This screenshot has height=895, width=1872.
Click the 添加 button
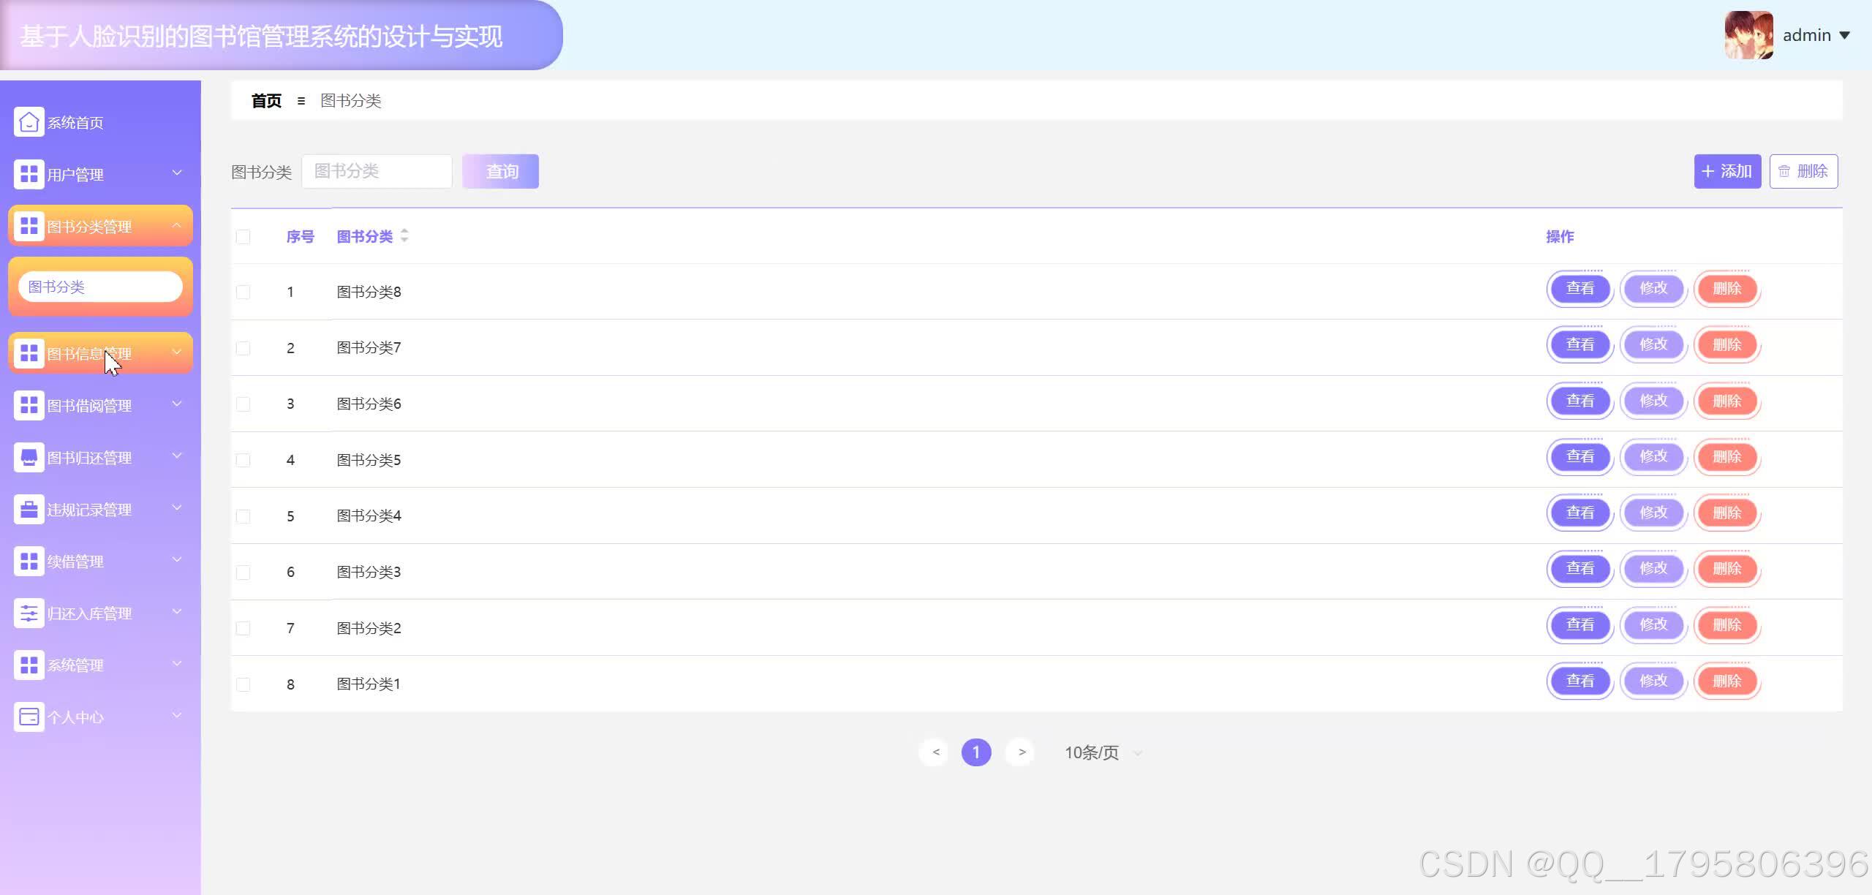[x=1726, y=171]
